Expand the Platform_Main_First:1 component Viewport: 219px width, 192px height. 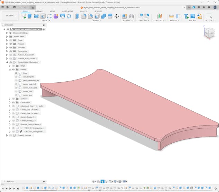[7, 55]
